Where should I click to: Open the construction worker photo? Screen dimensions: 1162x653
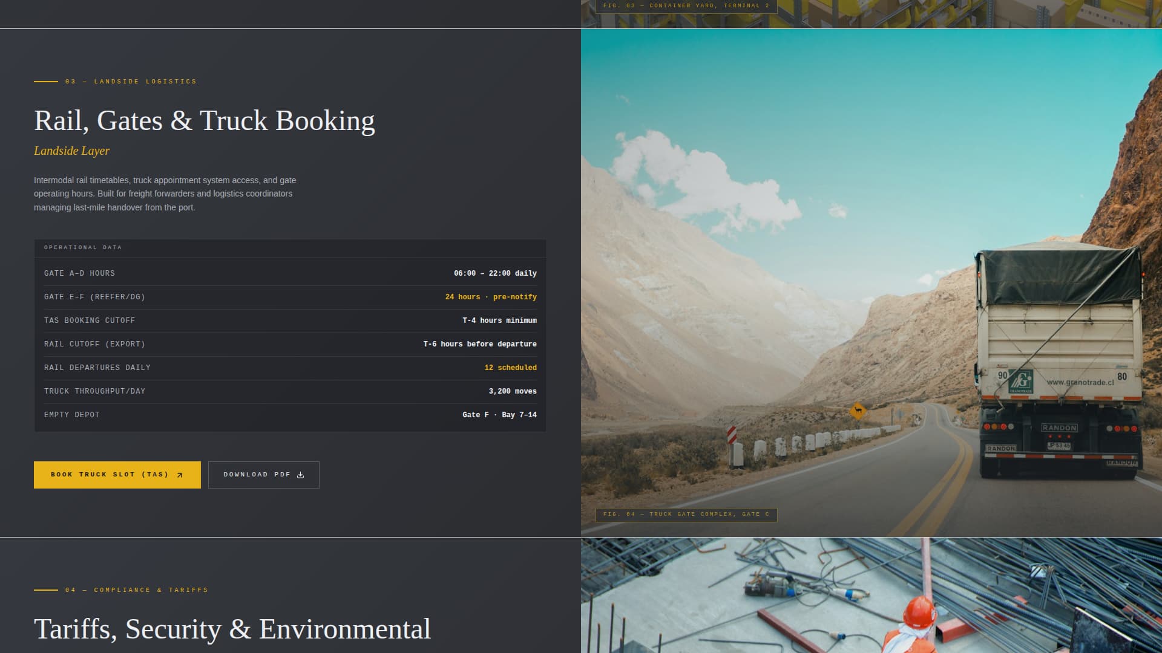[x=871, y=596]
